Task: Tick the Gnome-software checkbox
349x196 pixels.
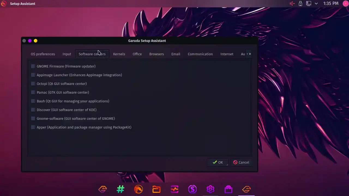Action: (33, 118)
